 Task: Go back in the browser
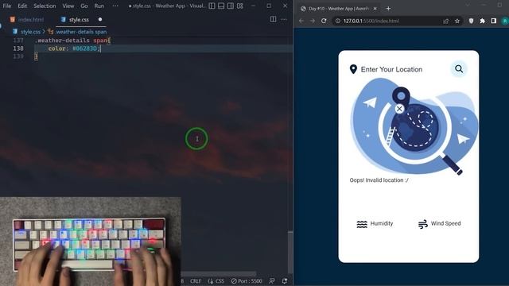[x=301, y=21]
